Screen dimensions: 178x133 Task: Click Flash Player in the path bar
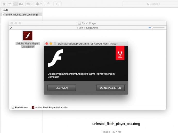(20, 108)
